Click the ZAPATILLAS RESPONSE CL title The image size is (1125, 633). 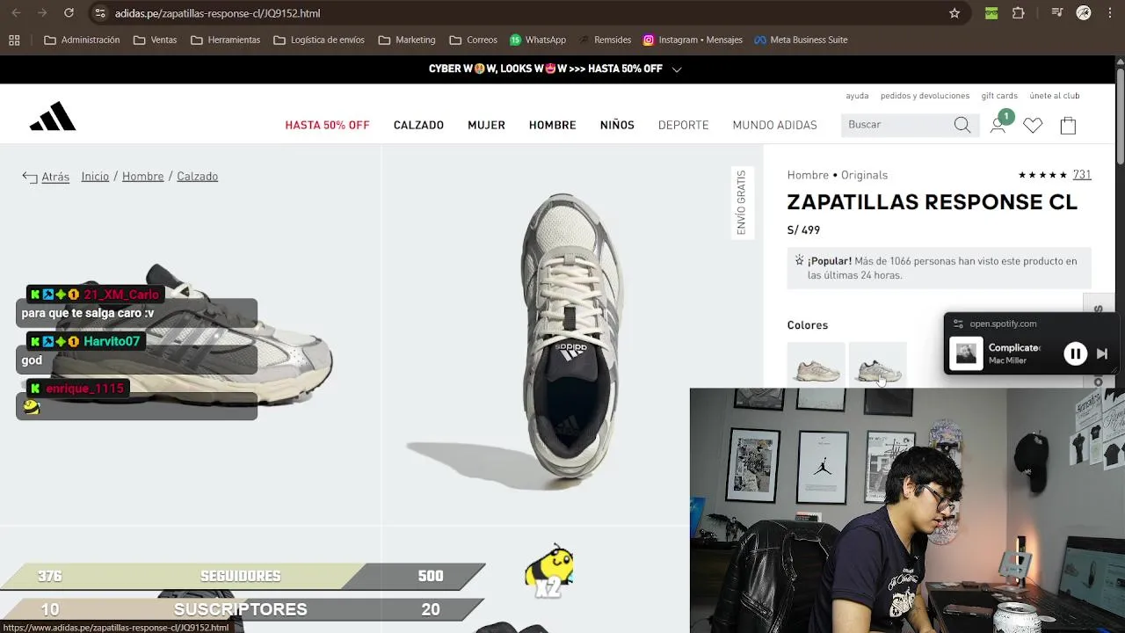[932, 202]
